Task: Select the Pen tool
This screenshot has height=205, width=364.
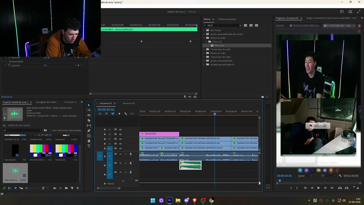Action: 89,130
